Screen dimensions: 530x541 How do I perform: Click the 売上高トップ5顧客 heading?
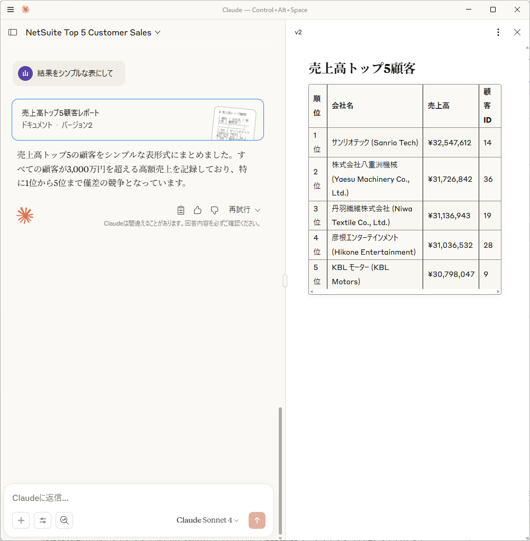[x=362, y=68]
